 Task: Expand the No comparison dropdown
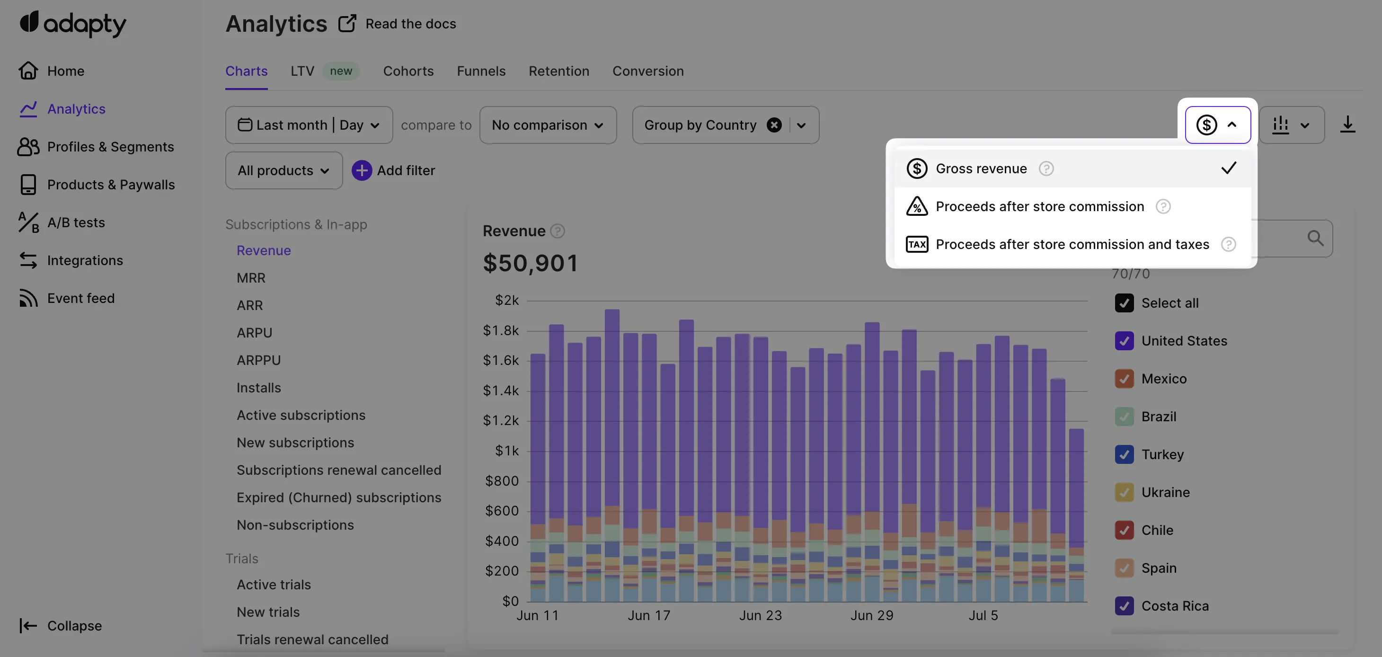pyautogui.click(x=548, y=125)
